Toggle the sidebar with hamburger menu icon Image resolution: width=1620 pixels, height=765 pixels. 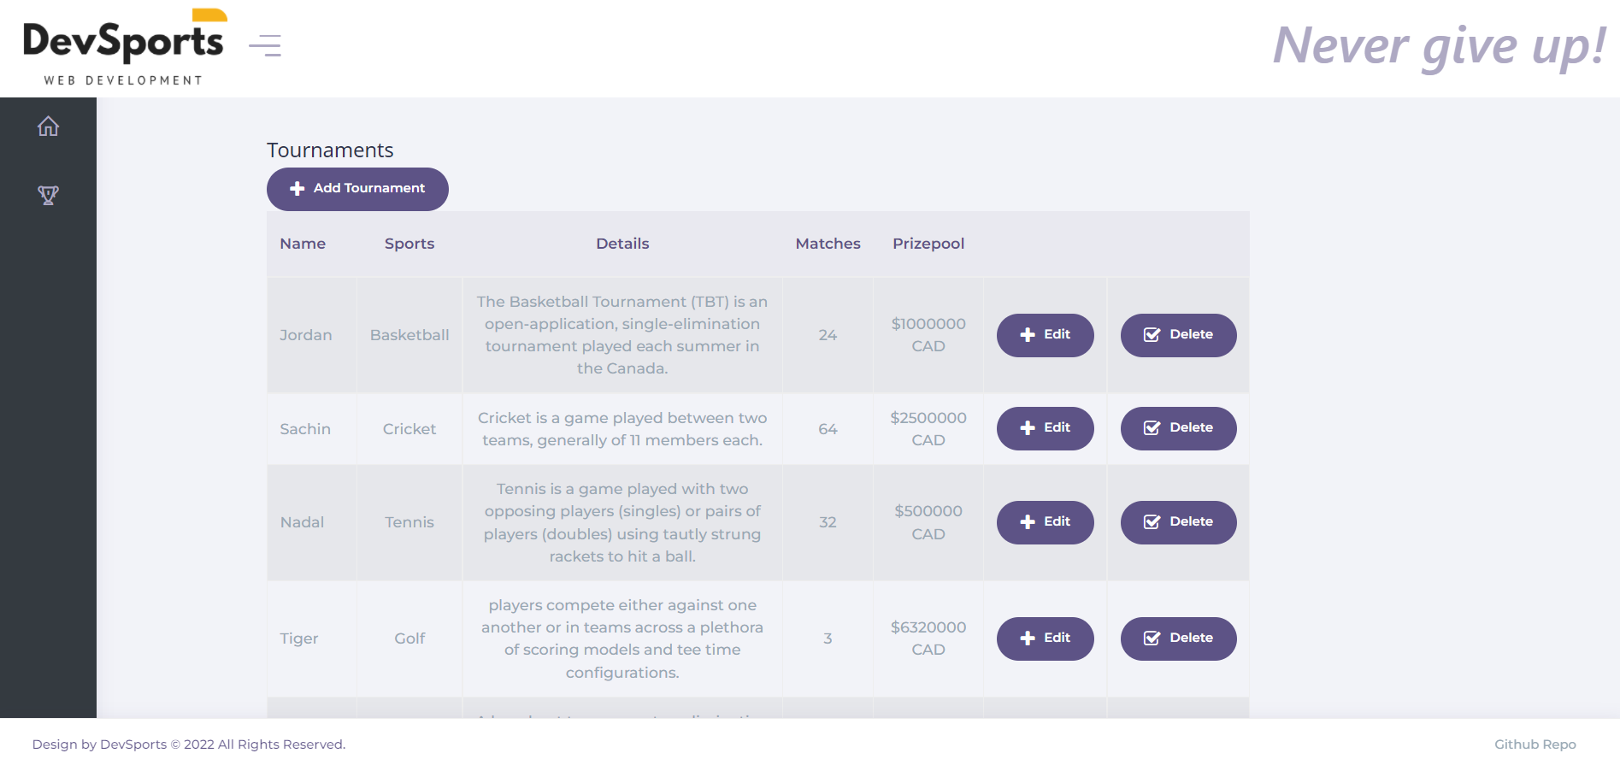pos(265,45)
